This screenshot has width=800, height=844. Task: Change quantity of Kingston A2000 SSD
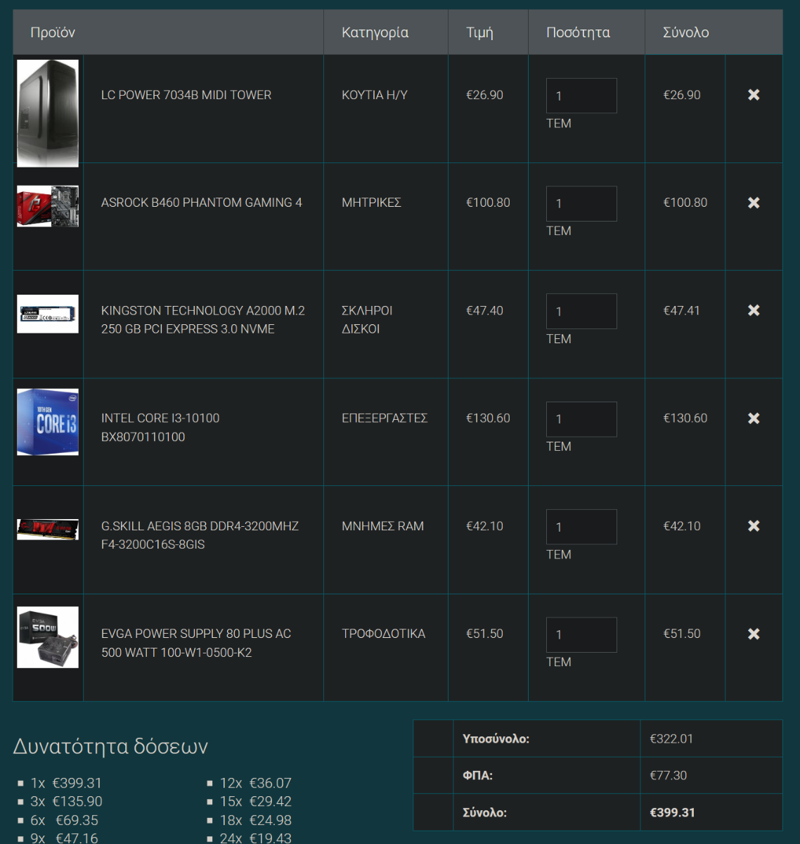point(581,311)
